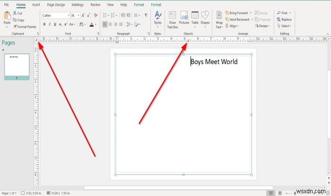The height and width of the screenshot is (196, 331).
Task: Click the zoom slider in status bar
Action: [x=295, y=193]
